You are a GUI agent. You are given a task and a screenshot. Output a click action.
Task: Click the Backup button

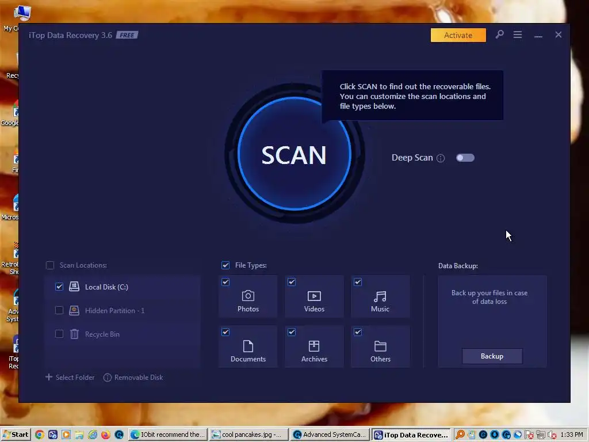pyautogui.click(x=492, y=356)
